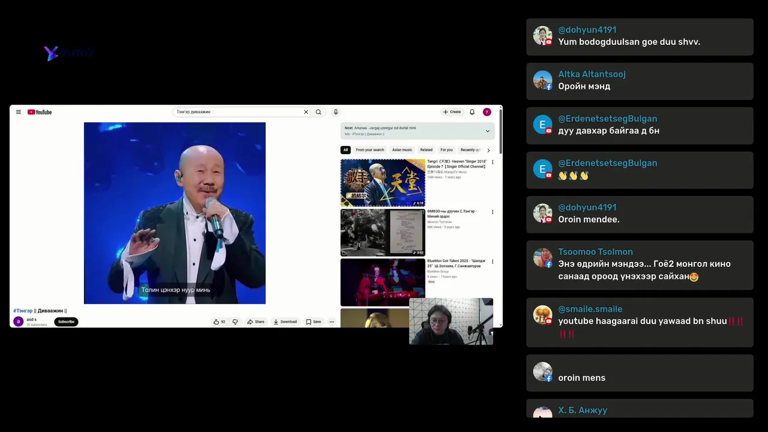Select the For you chip

(x=446, y=150)
